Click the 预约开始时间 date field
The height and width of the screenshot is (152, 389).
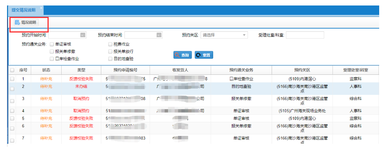(67, 35)
